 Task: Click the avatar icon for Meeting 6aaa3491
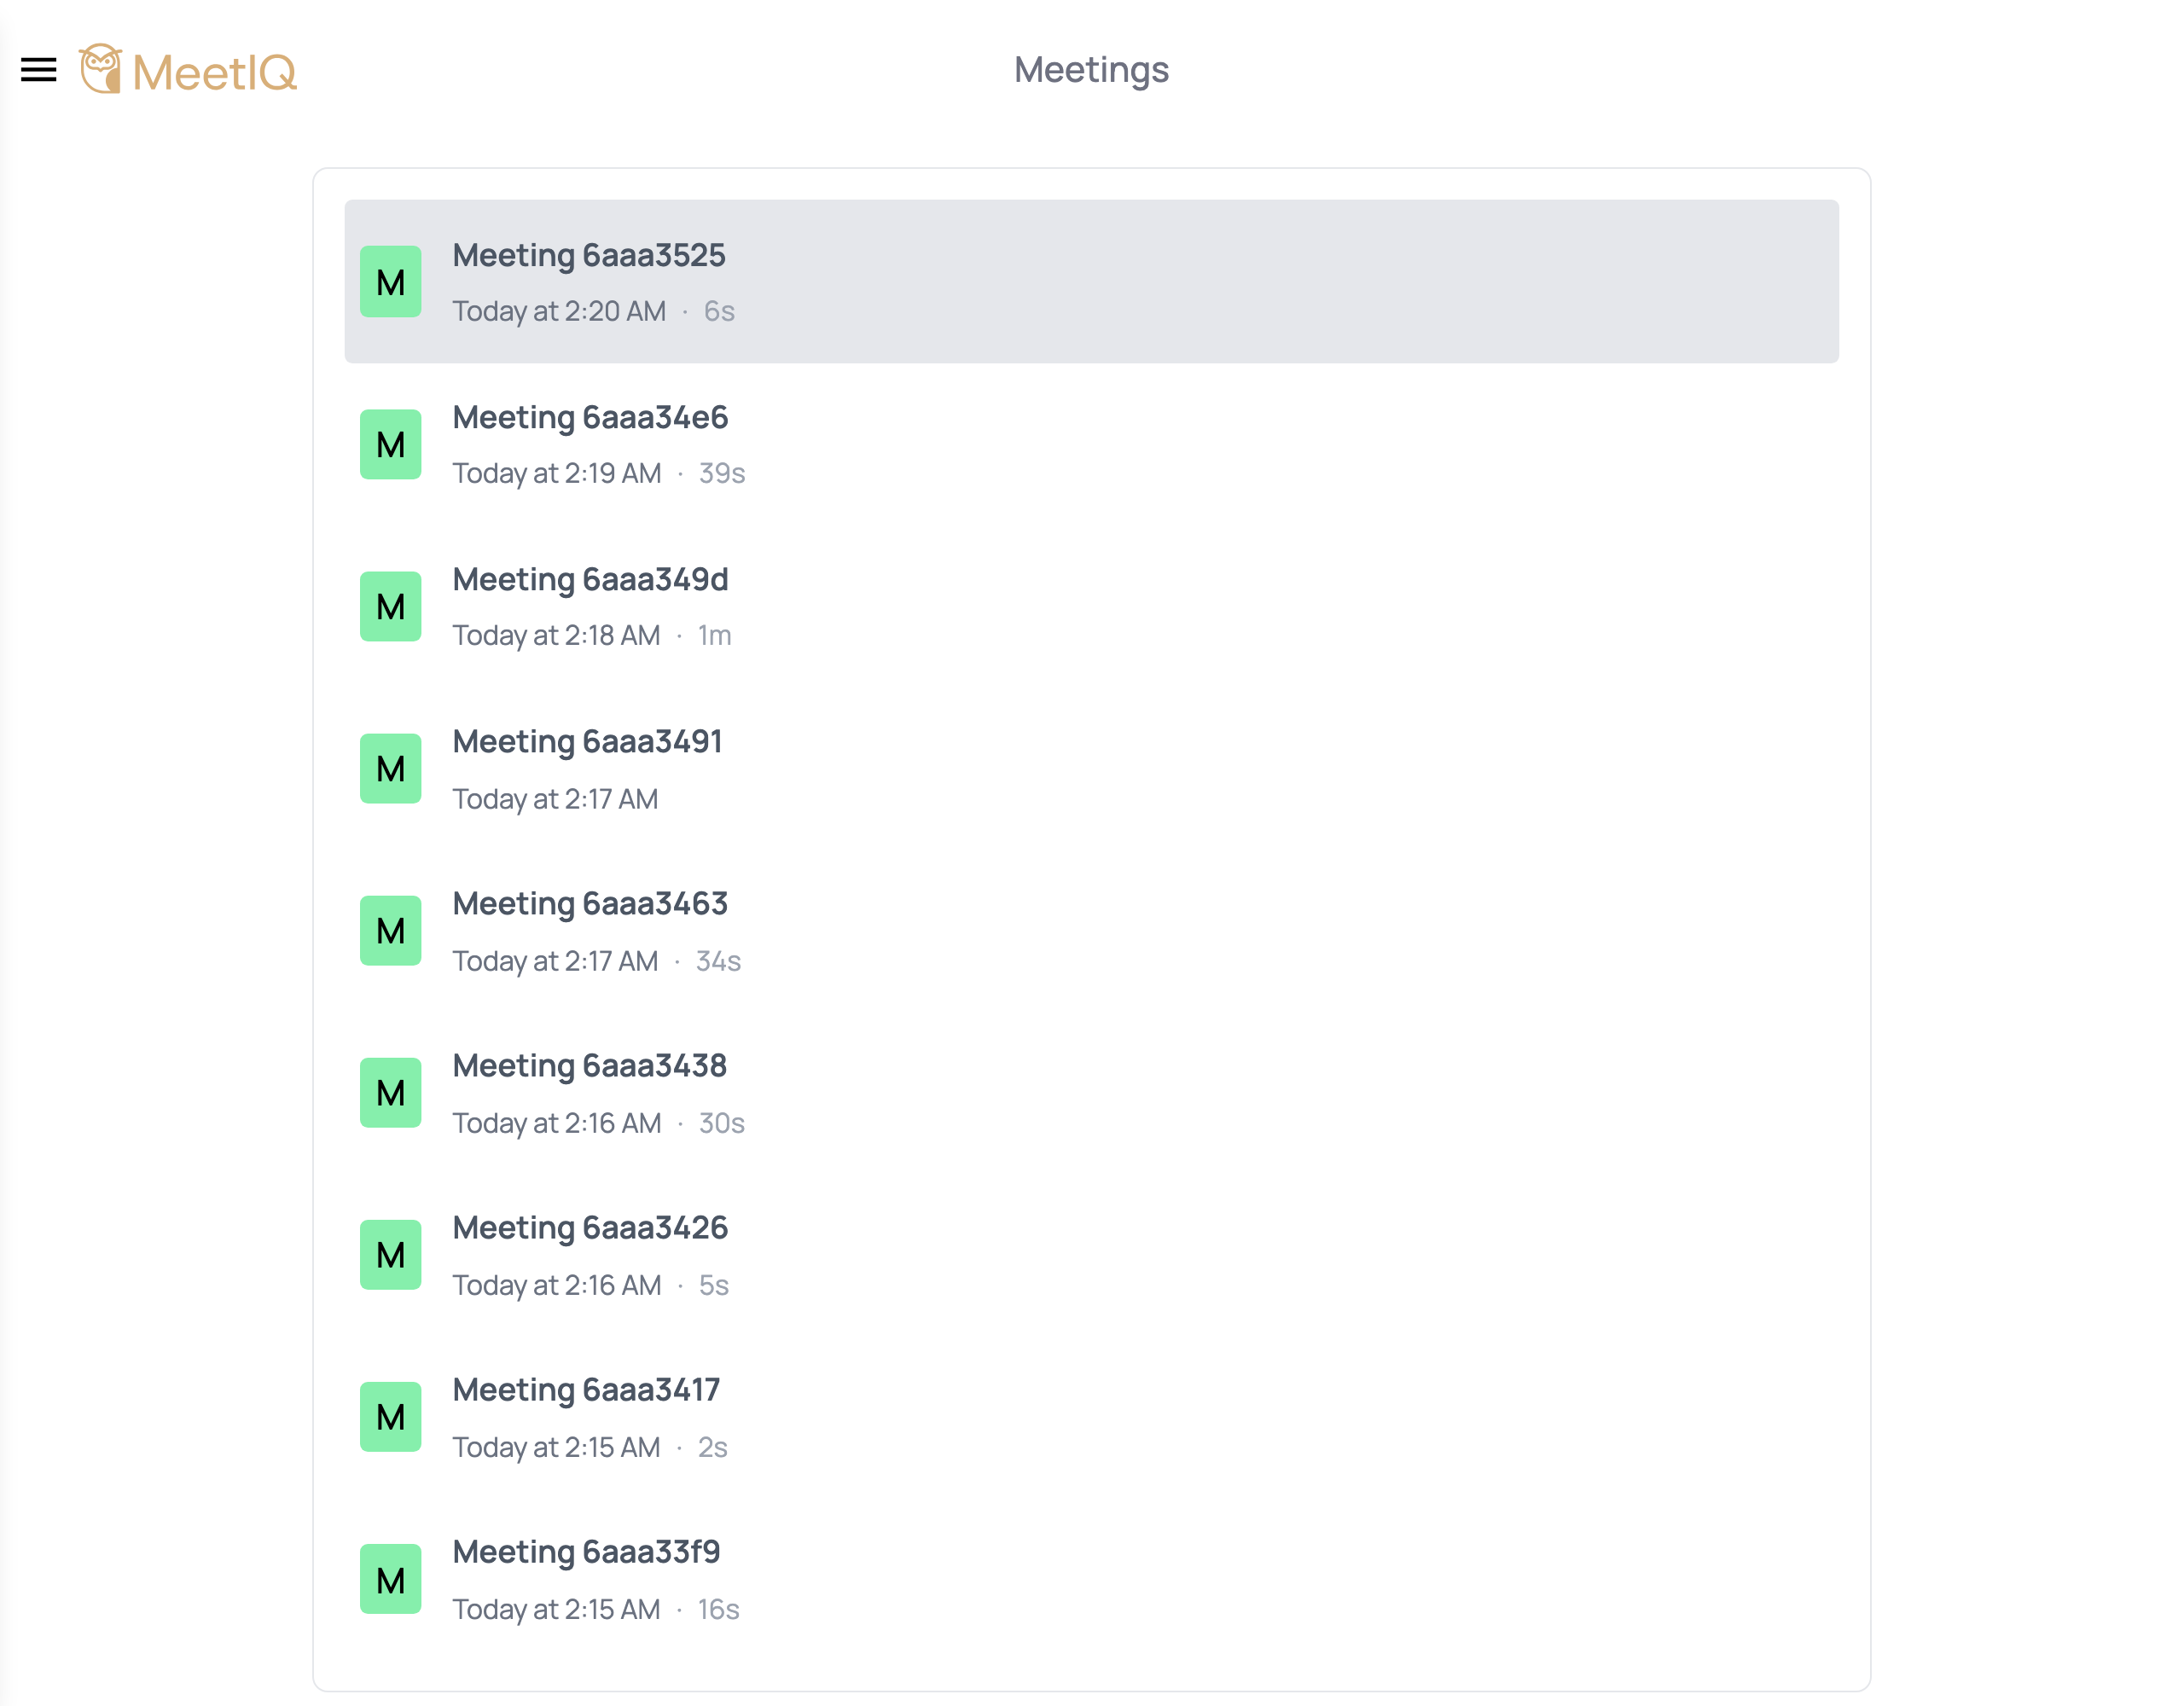(390, 768)
